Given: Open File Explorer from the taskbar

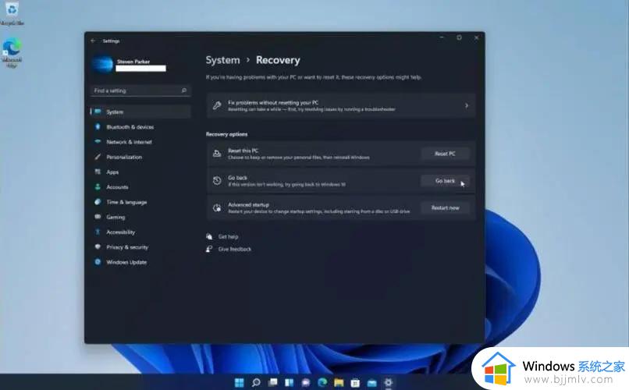Looking at the screenshot, I should (339, 382).
